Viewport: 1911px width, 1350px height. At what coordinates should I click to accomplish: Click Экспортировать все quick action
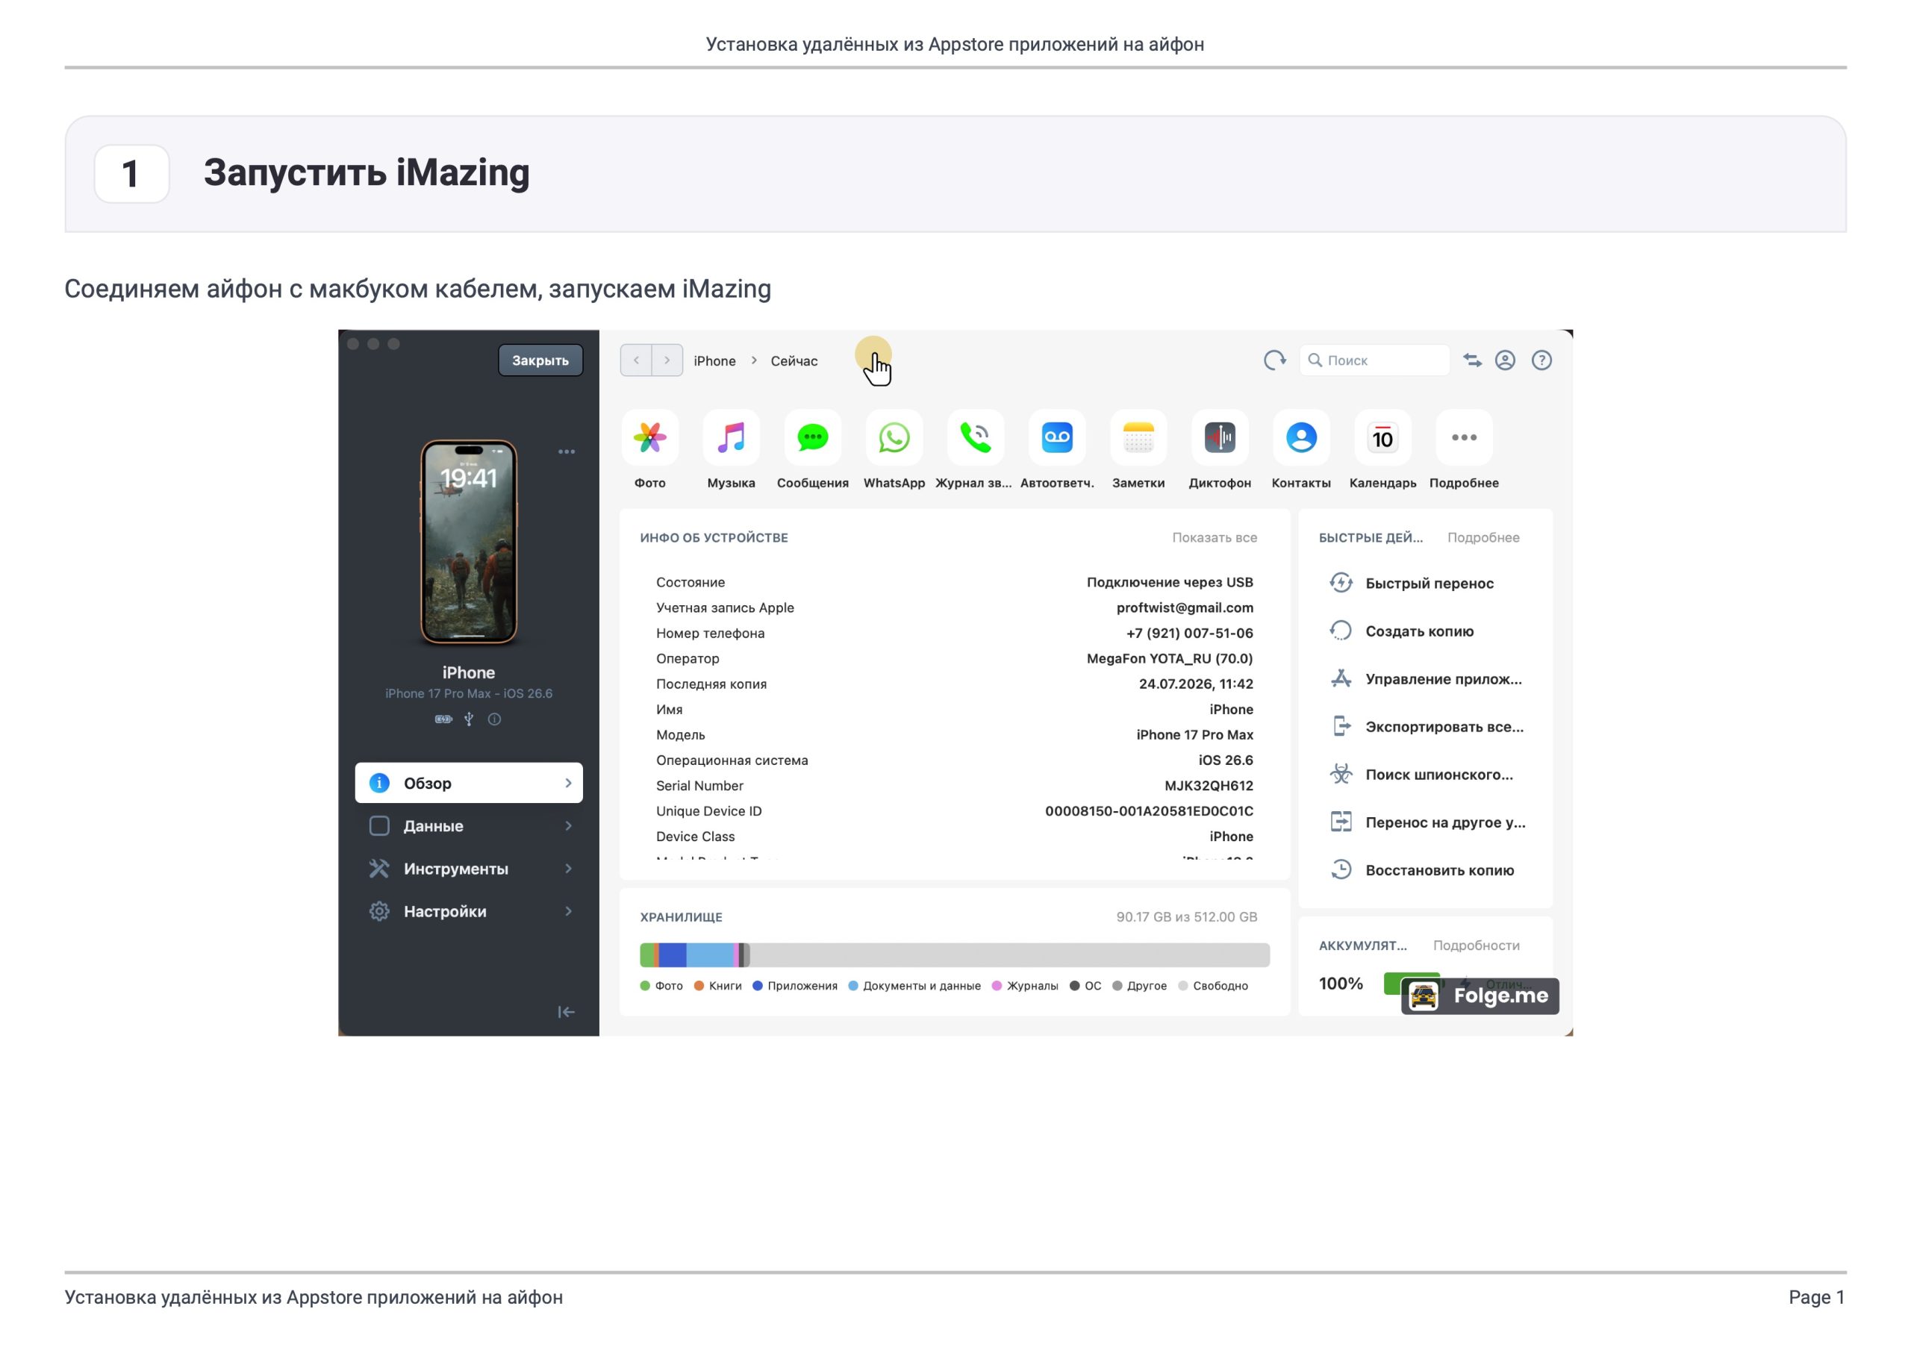[x=1427, y=727]
